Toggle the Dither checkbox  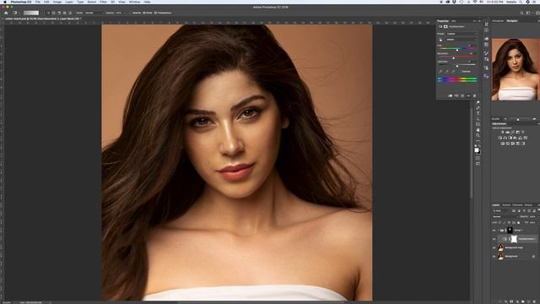144,13
